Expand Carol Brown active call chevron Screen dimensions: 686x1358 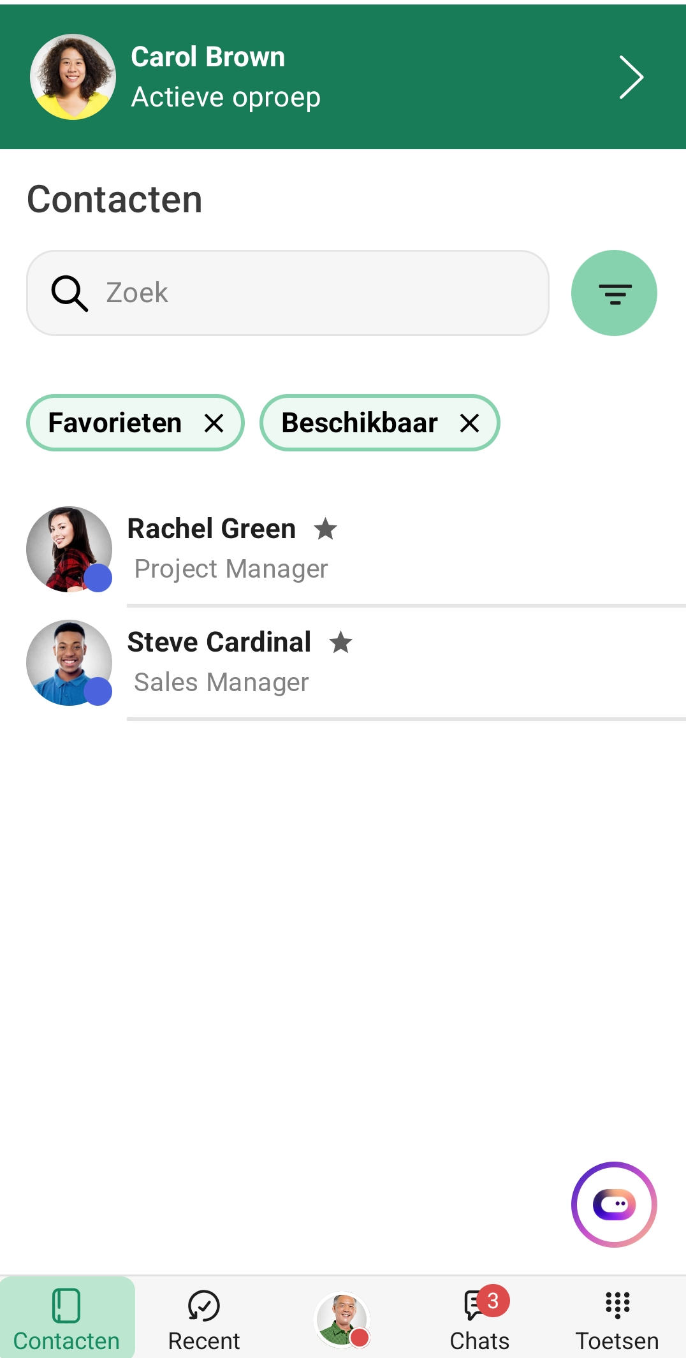tap(631, 77)
